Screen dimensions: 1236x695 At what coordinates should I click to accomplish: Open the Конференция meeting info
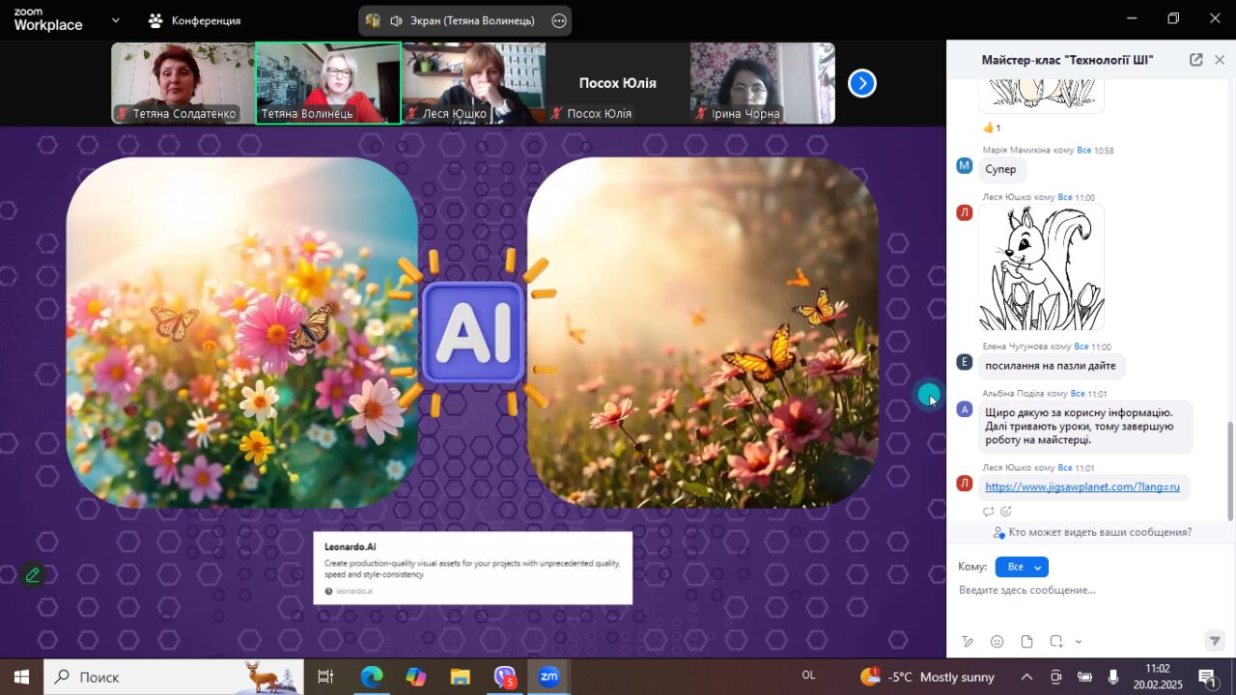(x=194, y=20)
